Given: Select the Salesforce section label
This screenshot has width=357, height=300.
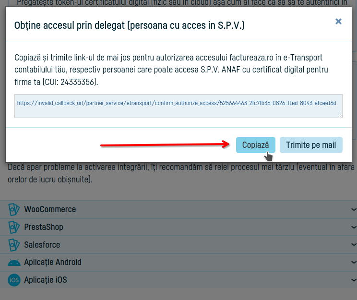Looking at the screenshot, I should coord(42,245).
